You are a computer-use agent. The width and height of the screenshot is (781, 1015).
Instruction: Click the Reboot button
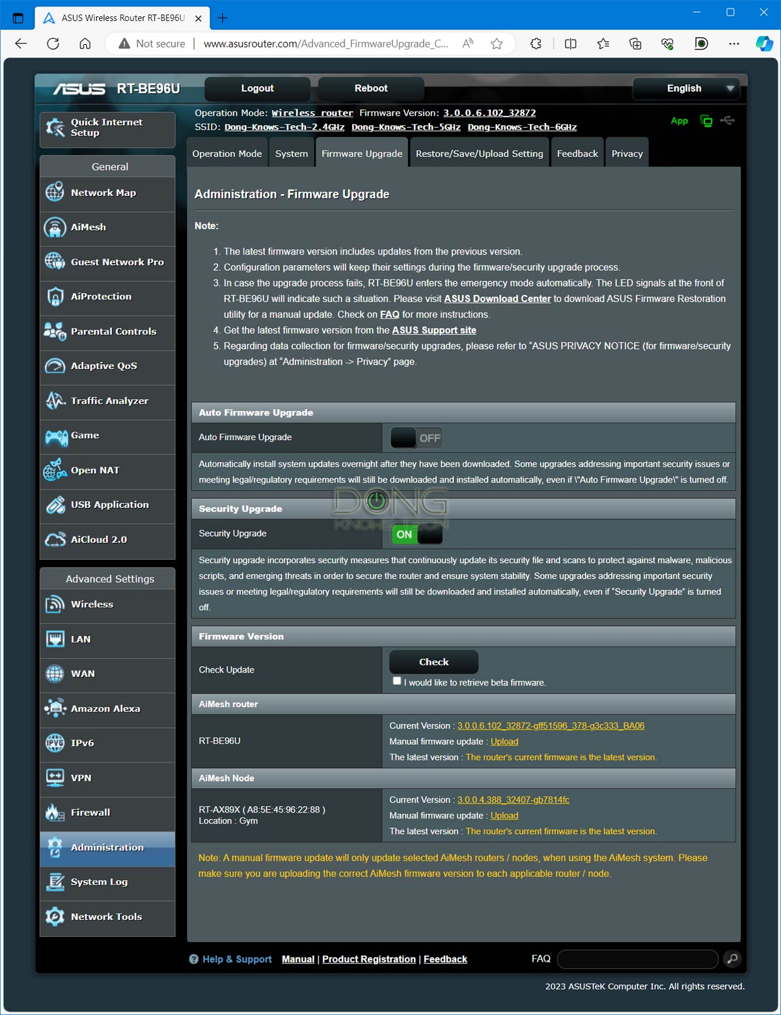(371, 89)
